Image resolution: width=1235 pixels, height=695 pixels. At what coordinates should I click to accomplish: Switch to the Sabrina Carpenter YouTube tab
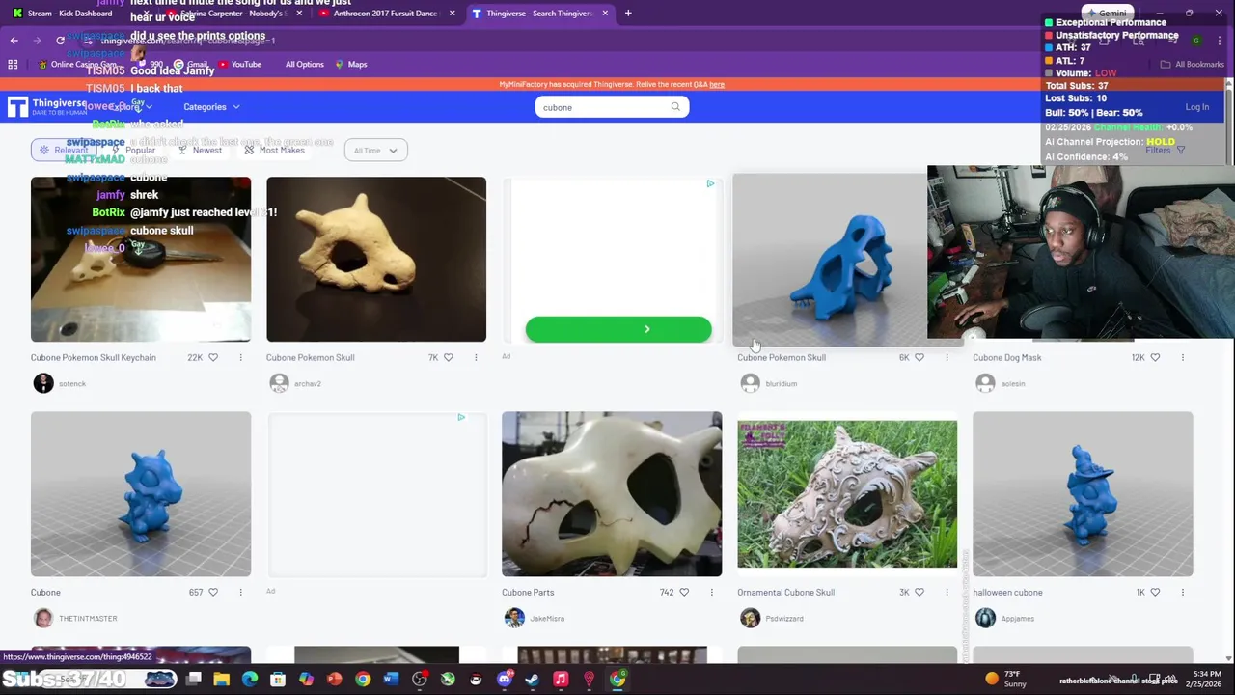coord(232,14)
